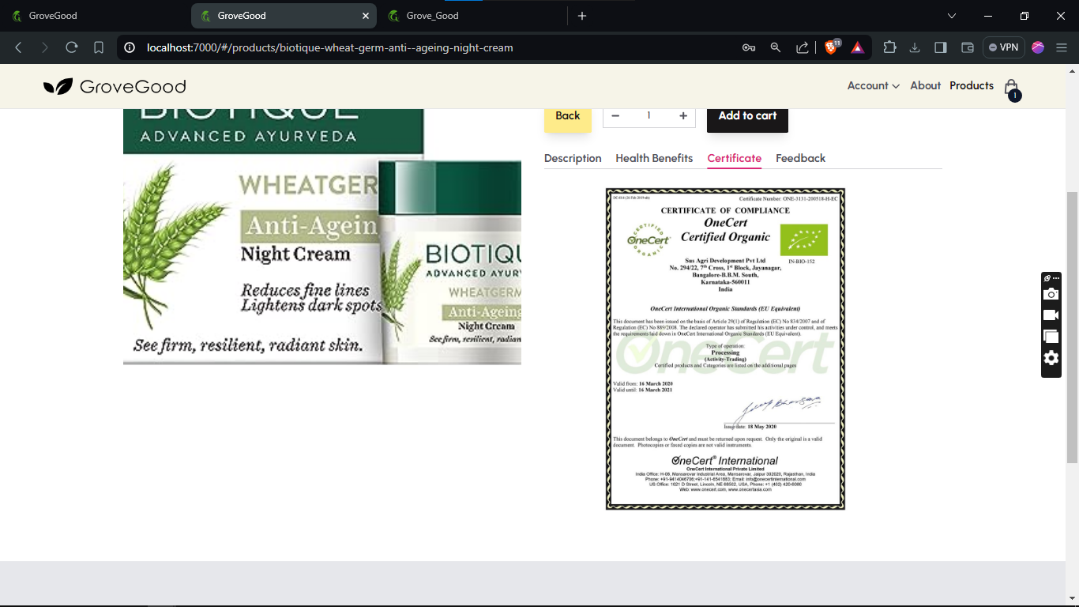1079x607 pixels.
Task: Switch to the Description tab
Action: point(573,158)
